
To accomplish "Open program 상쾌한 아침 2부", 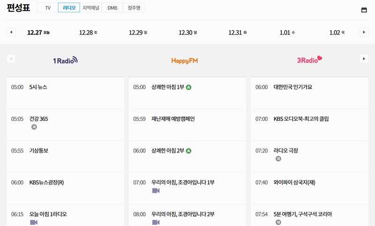I will pyautogui.click(x=168, y=151).
